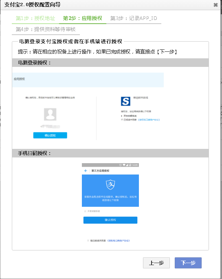Click the 上一步 button
This screenshot has width=222, height=279.
pos(156,263)
